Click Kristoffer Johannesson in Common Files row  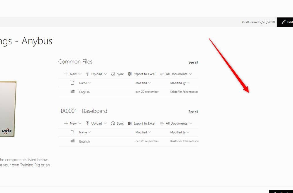pyautogui.click(x=184, y=92)
